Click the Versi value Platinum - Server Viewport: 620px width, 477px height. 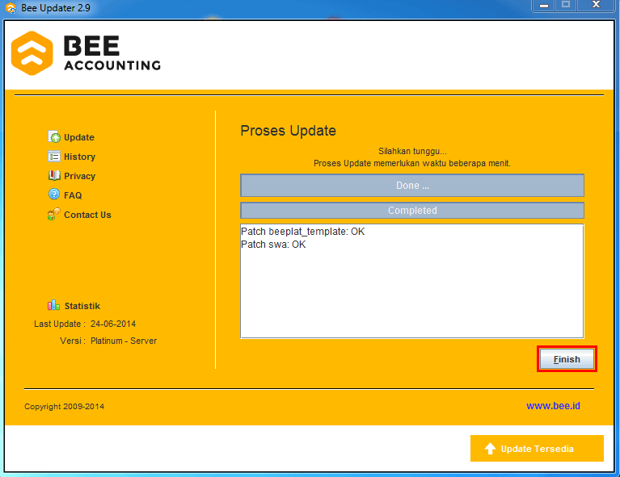(x=124, y=341)
